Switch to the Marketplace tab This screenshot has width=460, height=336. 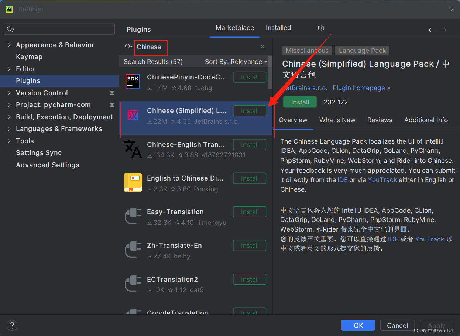(235, 28)
